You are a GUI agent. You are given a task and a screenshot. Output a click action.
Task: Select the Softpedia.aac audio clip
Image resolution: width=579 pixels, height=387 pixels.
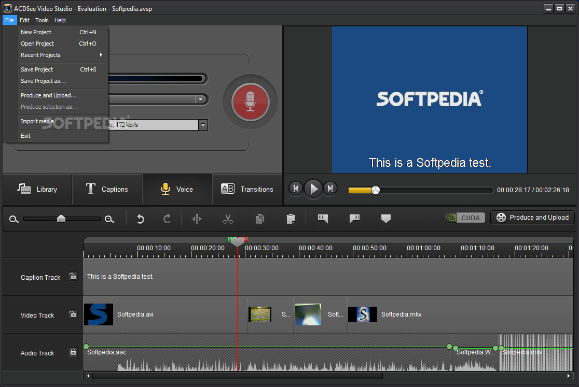[x=267, y=352]
